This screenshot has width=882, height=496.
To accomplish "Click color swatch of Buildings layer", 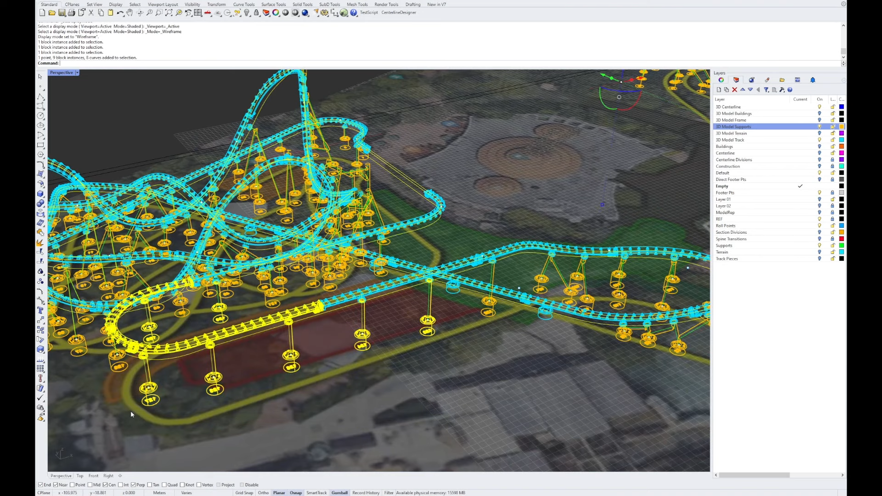I will point(842,147).
